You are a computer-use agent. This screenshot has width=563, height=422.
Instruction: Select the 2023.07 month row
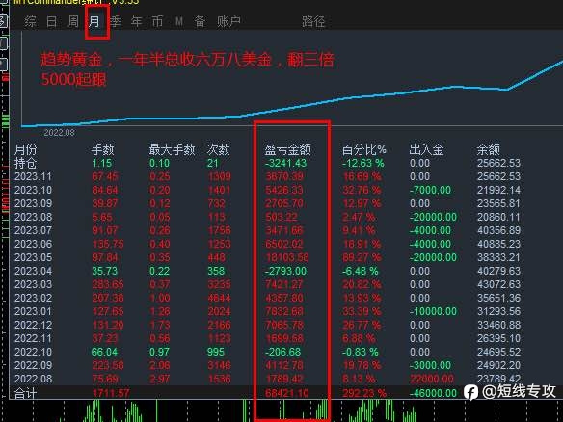click(267, 230)
